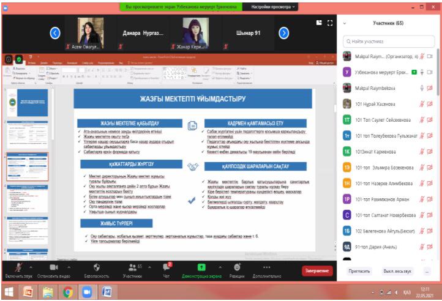
Task: Click the Invite button in participants panel
Action: coord(359,270)
